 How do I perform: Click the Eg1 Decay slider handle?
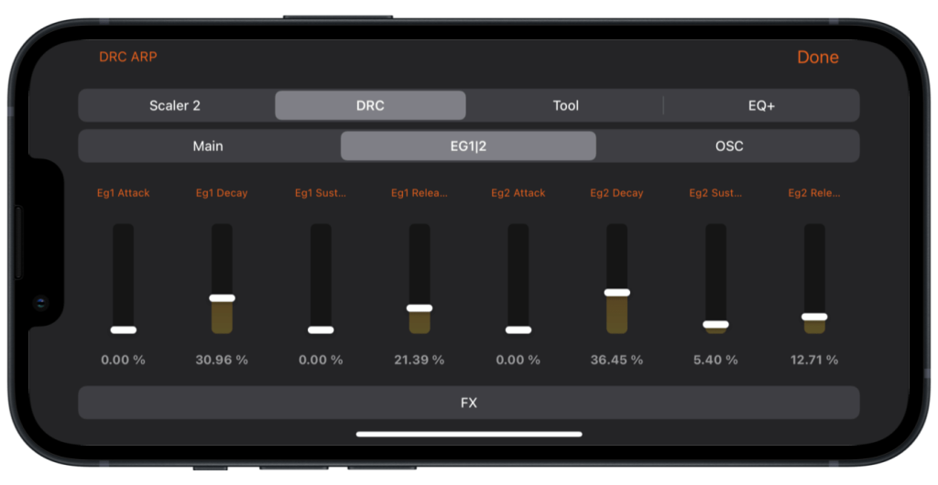pos(222,298)
